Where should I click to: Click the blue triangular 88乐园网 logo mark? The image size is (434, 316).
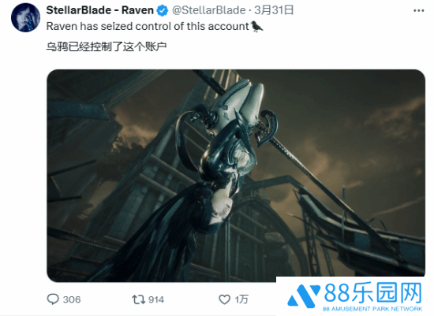tap(303, 296)
